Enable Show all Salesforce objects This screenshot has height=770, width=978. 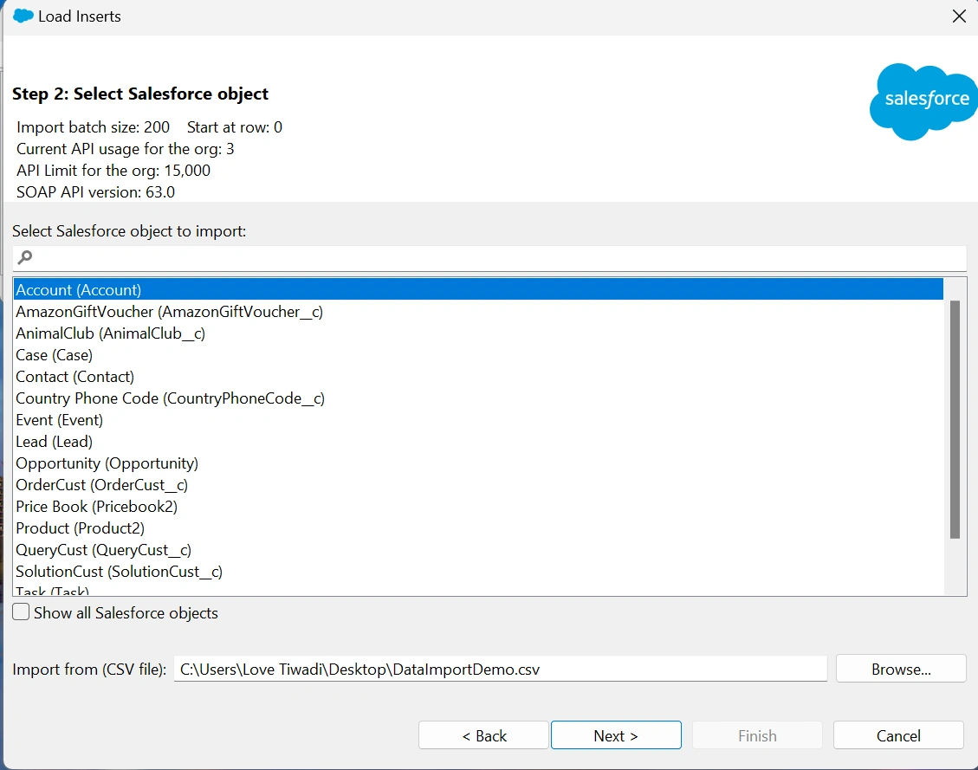coord(20,611)
